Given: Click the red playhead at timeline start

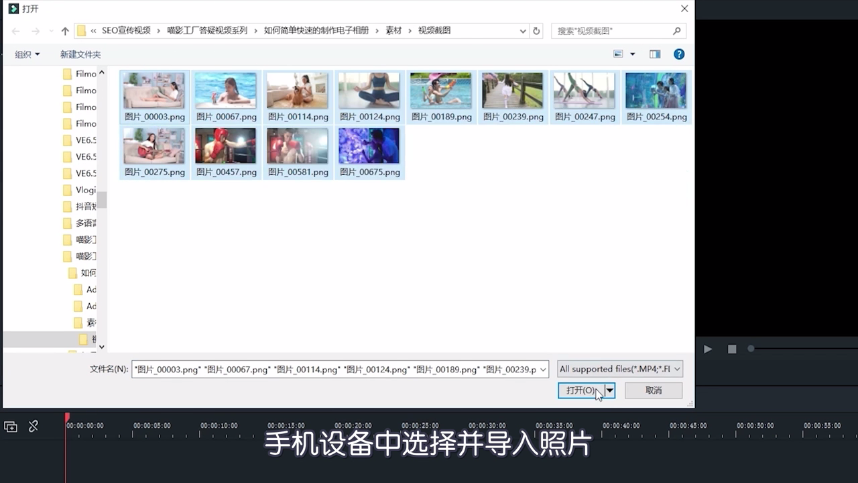Looking at the screenshot, I should [x=66, y=419].
